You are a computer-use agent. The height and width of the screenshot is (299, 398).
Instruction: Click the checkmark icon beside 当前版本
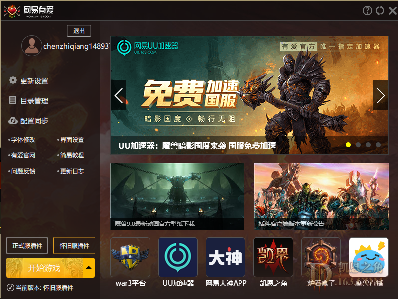pyautogui.click(x=10, y=287)
